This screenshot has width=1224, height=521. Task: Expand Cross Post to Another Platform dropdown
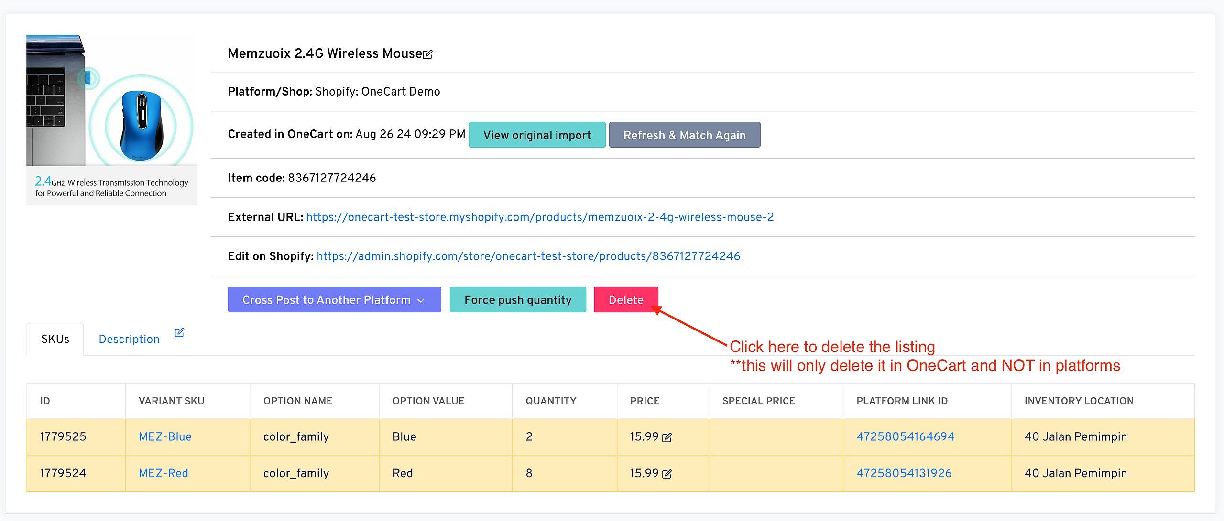[334, 299]
